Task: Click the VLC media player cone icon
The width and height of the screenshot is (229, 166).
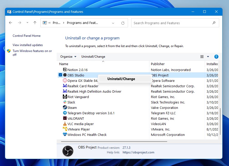Action: [65, 124]
